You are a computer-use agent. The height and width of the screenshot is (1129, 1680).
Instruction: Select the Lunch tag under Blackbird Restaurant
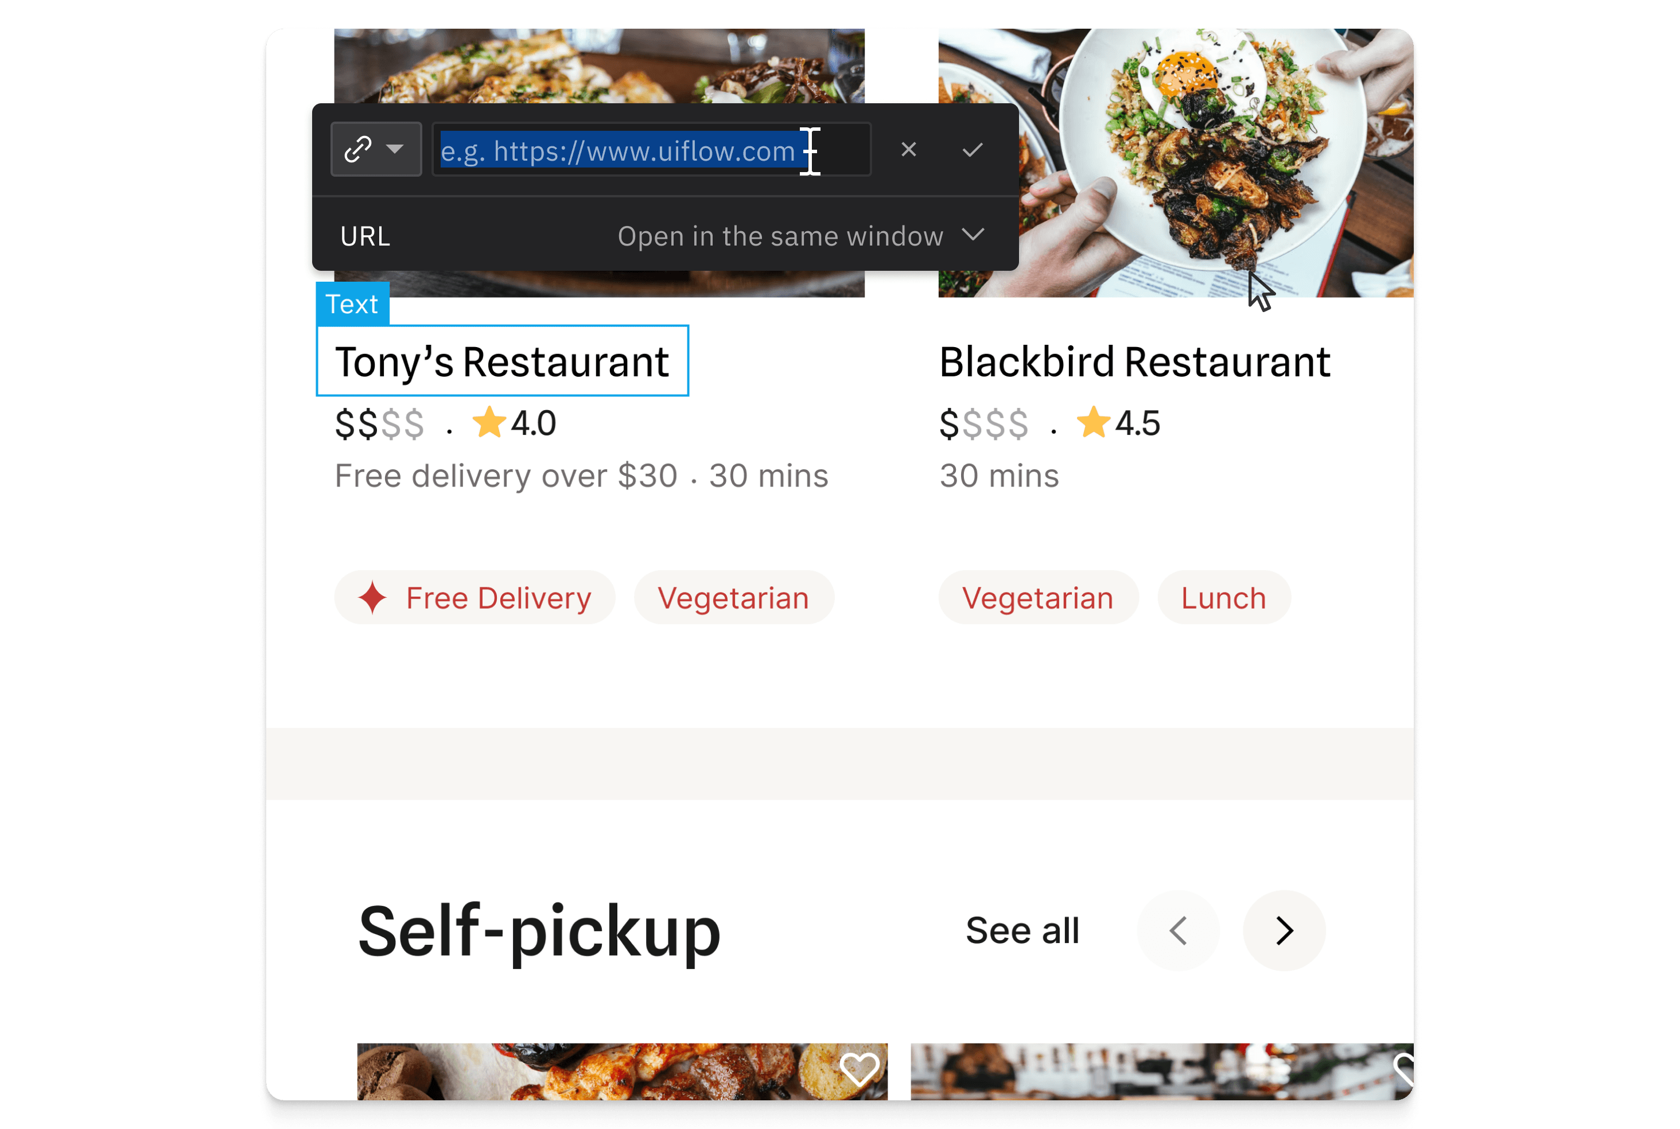pos(1223,598)
